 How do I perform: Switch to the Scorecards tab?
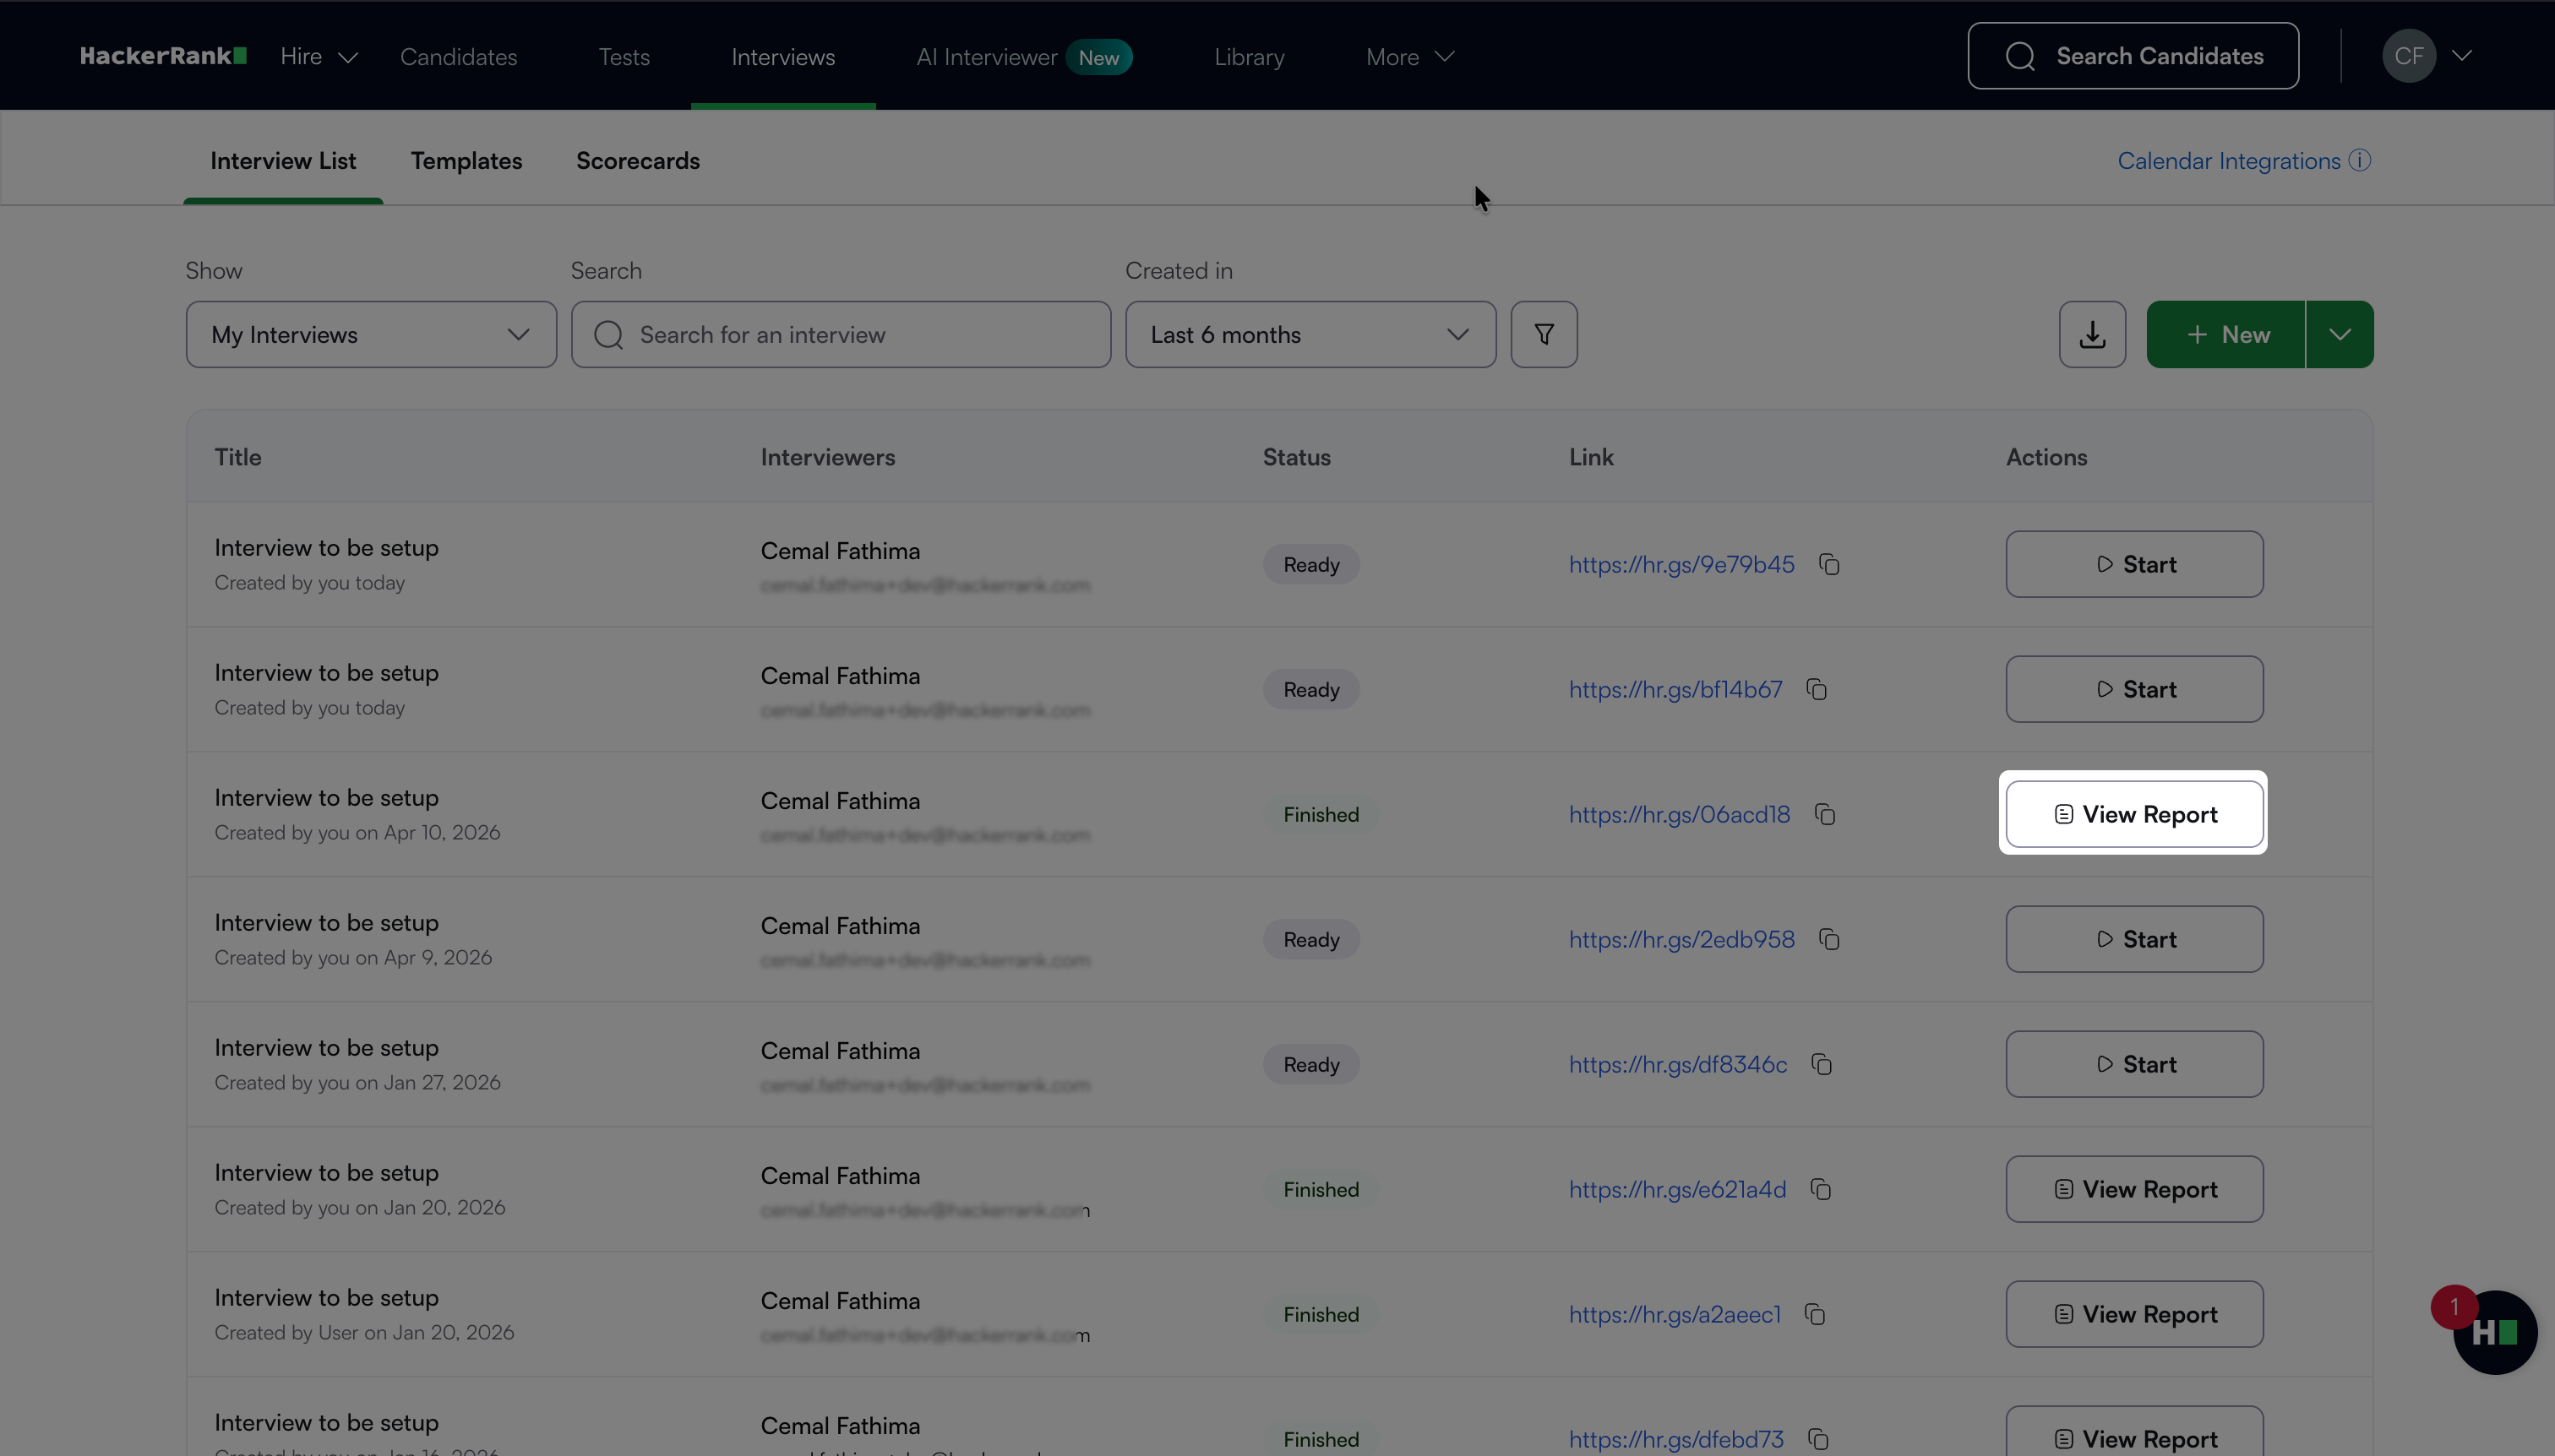(x=637, y=161)
